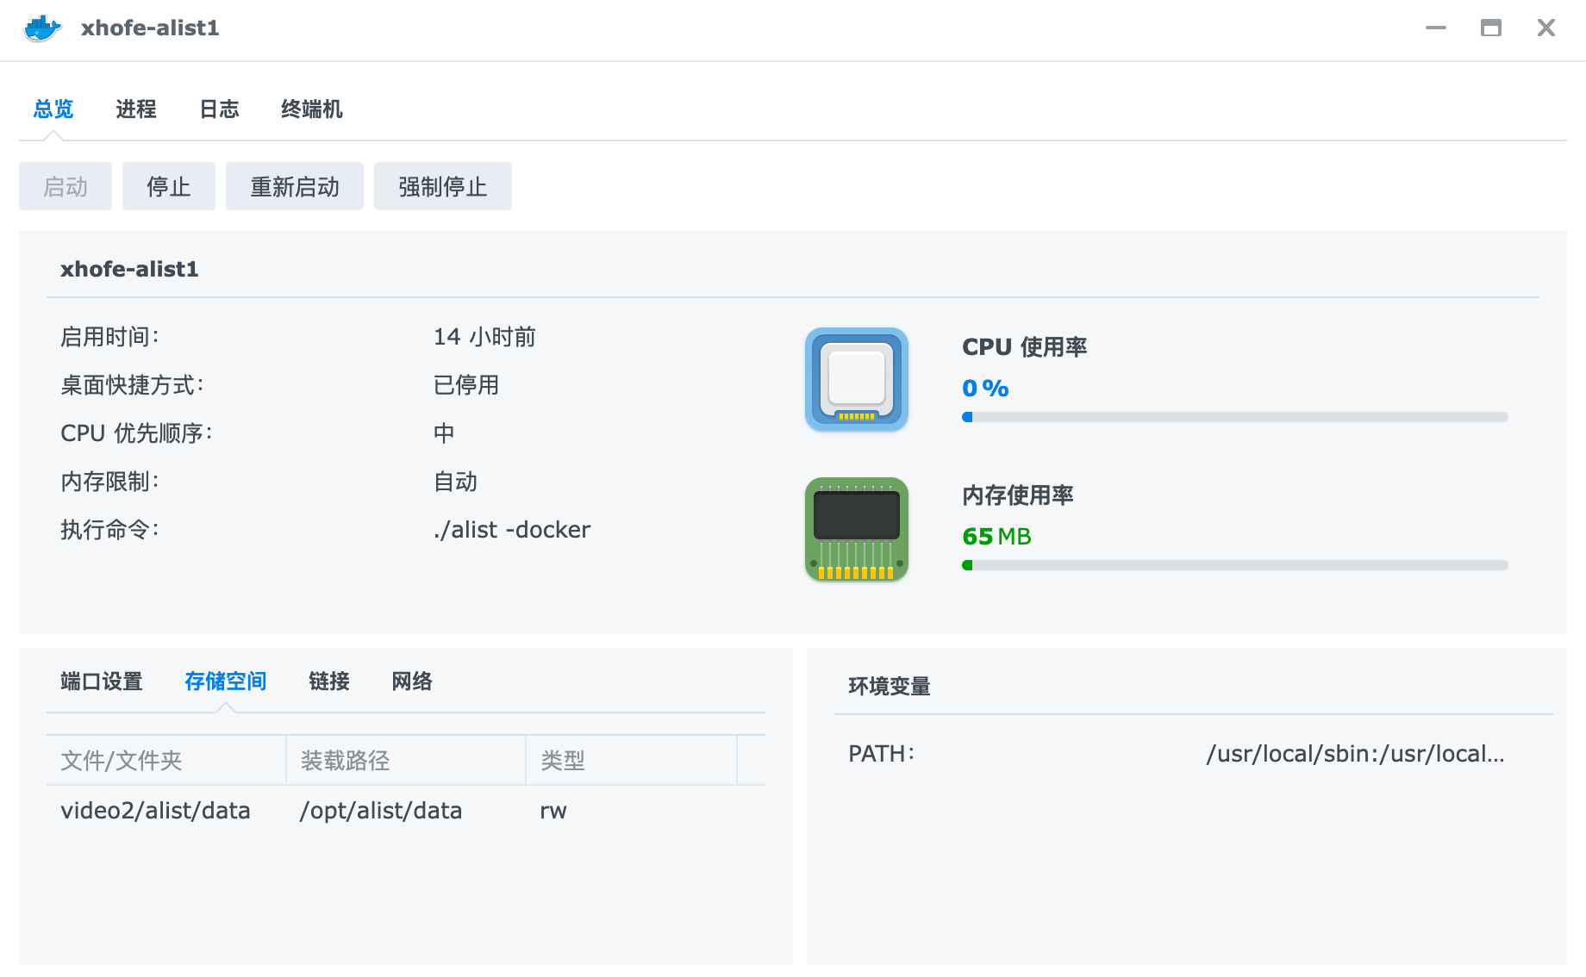Select the video2/alist/data row cell

[x=156, y=811]
